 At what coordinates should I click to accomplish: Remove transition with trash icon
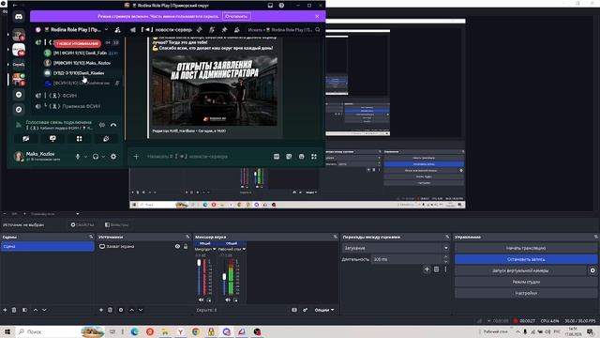pyautogui.click(x=436, y=269)
